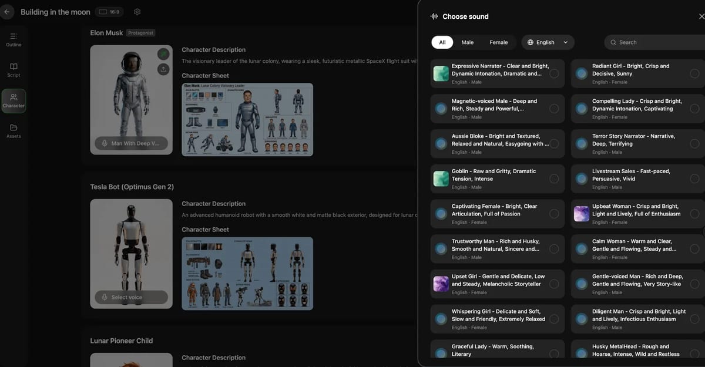
Task: Click the Goblin voice avatar
Action: click(x=441, y=179)
